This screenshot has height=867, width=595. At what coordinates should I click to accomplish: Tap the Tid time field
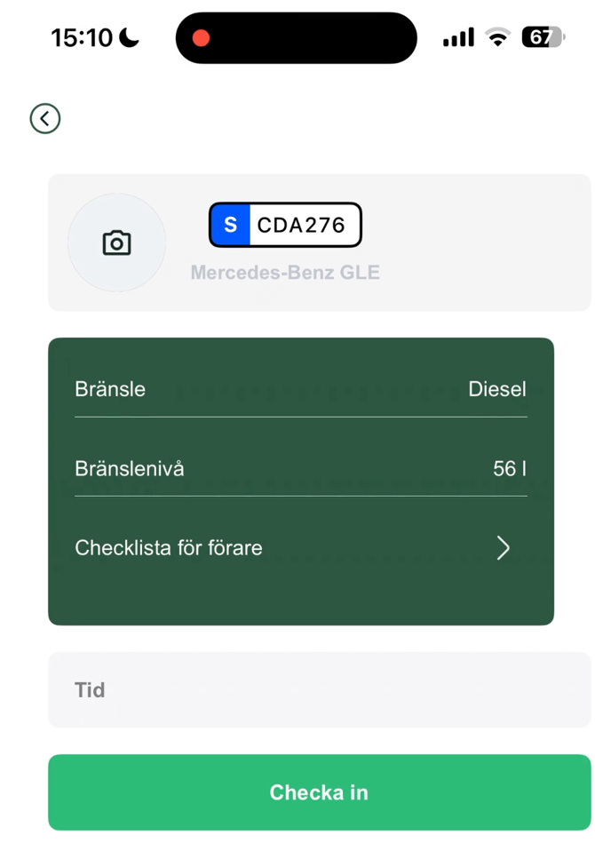(319, 690)
